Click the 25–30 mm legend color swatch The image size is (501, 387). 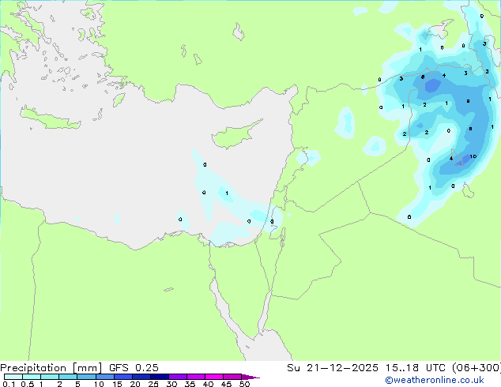pos(159,377)
